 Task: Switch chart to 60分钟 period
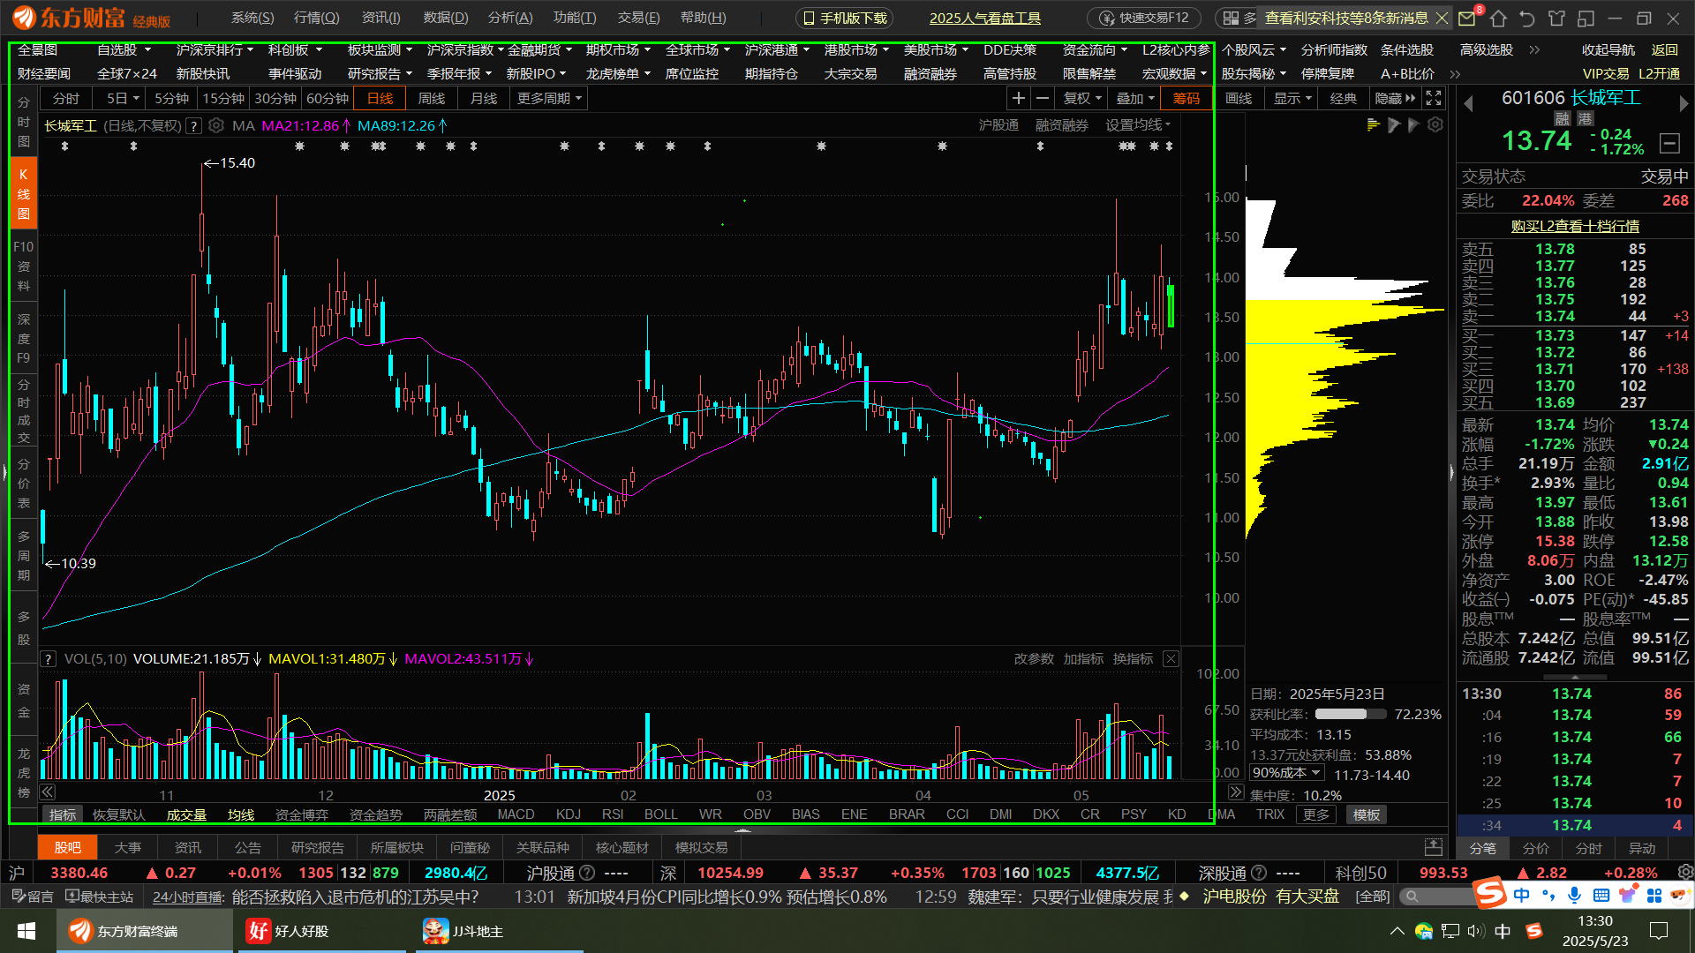[x=328, y=98]
